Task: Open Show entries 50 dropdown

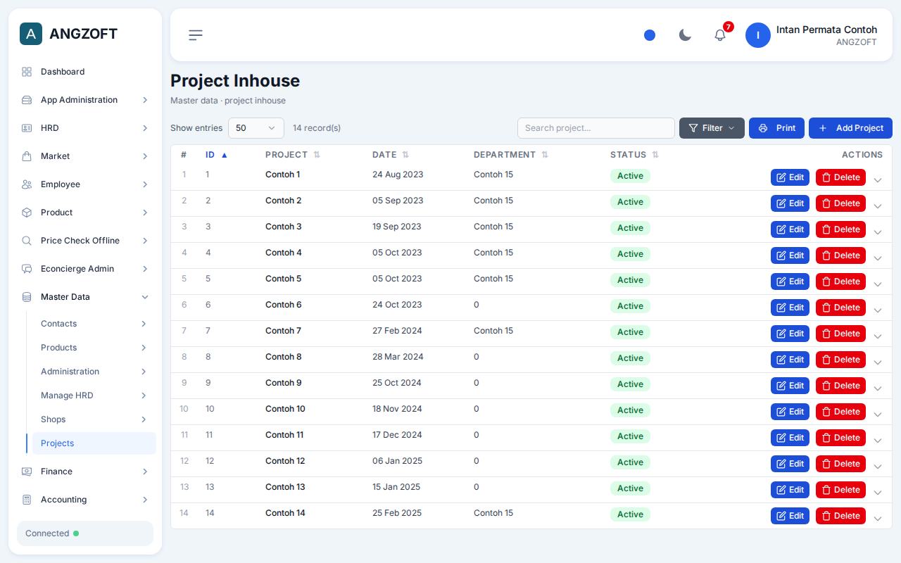Action: (256, 128)
